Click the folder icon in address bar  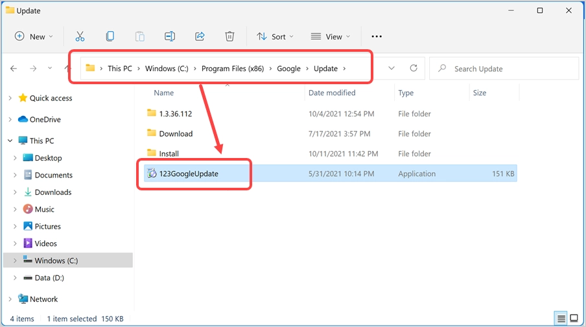point(90,68)
